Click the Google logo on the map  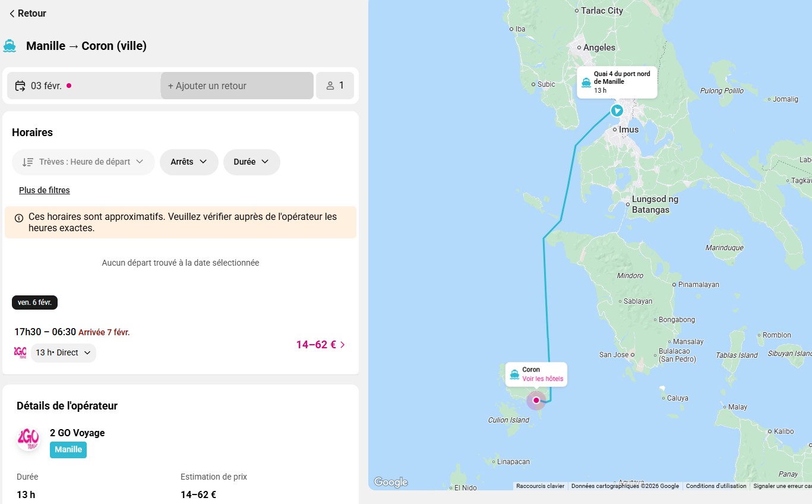[x=391, y=482]
